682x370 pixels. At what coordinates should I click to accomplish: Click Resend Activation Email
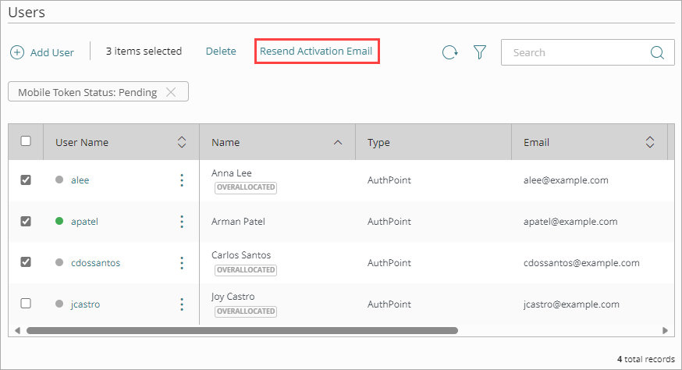tap(316, 52)
